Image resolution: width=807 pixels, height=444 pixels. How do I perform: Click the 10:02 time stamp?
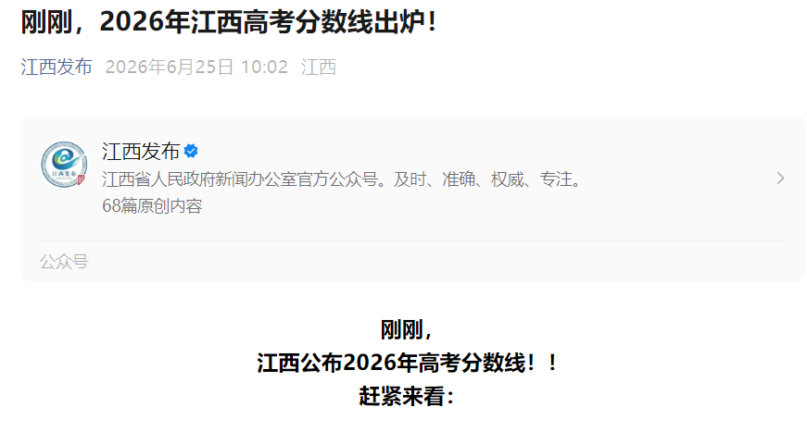[265, 67]
